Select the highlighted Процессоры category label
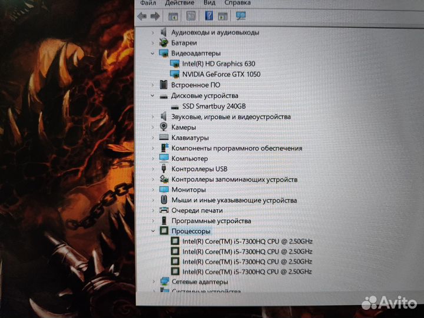The height and width of the screenshot is (318, 424). tap(191, 231)
